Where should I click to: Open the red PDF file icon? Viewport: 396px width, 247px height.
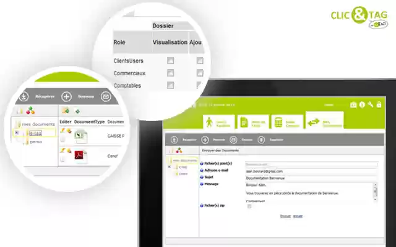[x=81, y=156]
